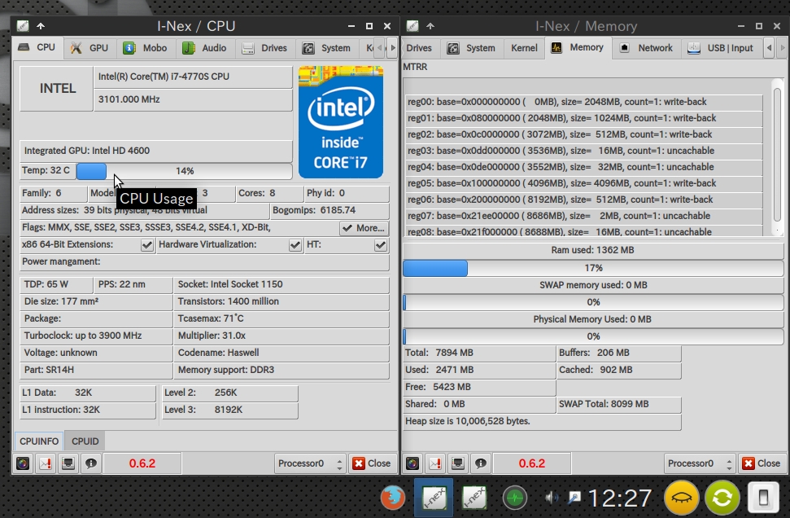Click Close button in CPU window
The height and width of the screenshot is (518, 790).
(x=372, y=463)
